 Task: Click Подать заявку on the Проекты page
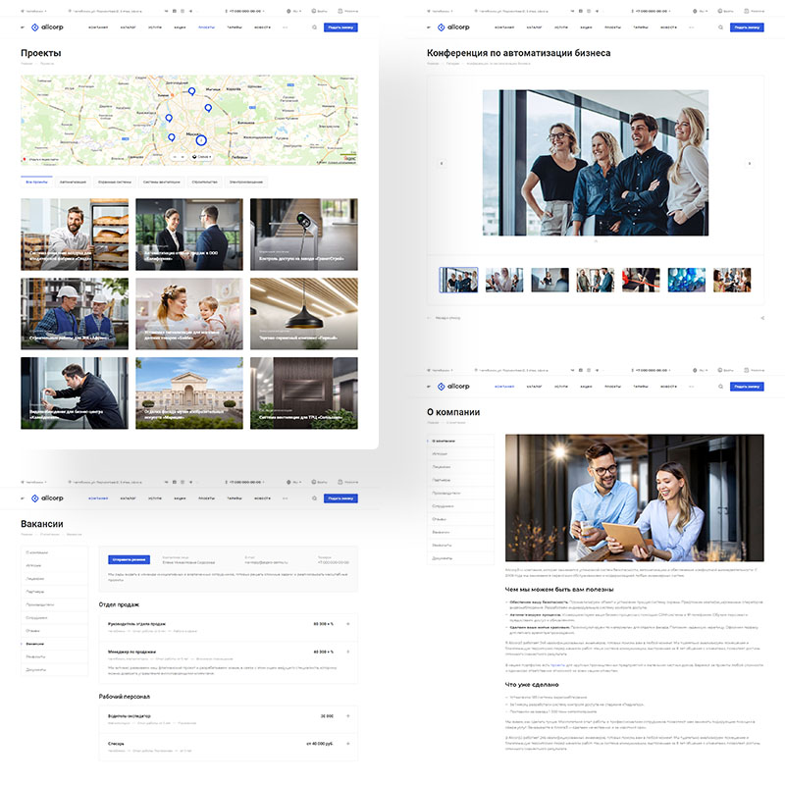[340, 27]
